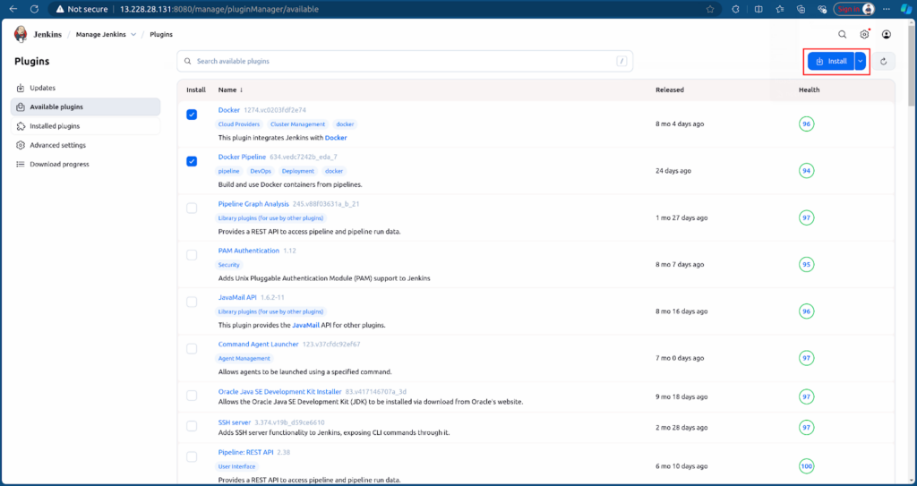Open Jenkins search magnifier icon
This screenshot has width=917, height=486.
[842, 34]
